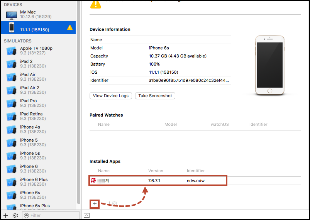This screenshot has width=310, height=220.
Task: Select the iPad Pro simulator
Action: (x=38, y=103)
